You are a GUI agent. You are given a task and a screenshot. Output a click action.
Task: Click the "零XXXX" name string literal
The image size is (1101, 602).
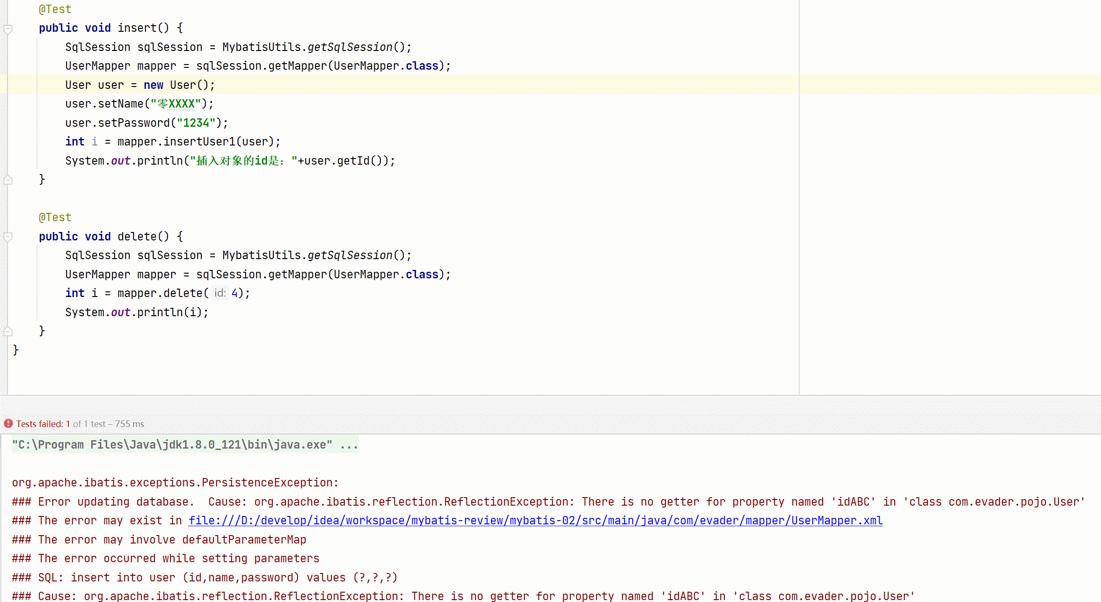[x=176, y=104]
